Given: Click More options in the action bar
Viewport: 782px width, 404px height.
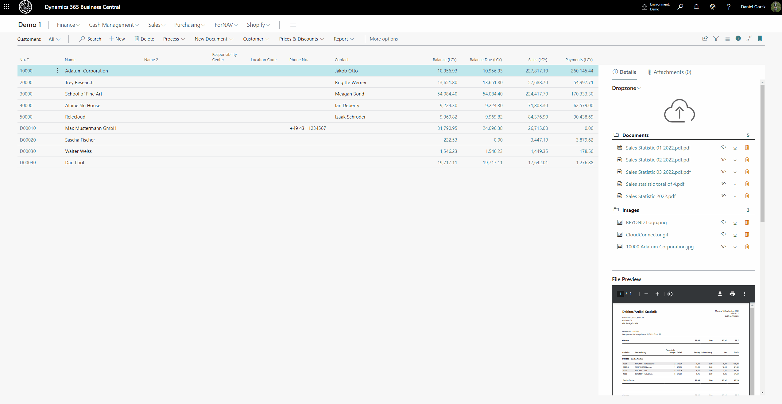Looking at the screenshot, I should coord(384,39).
